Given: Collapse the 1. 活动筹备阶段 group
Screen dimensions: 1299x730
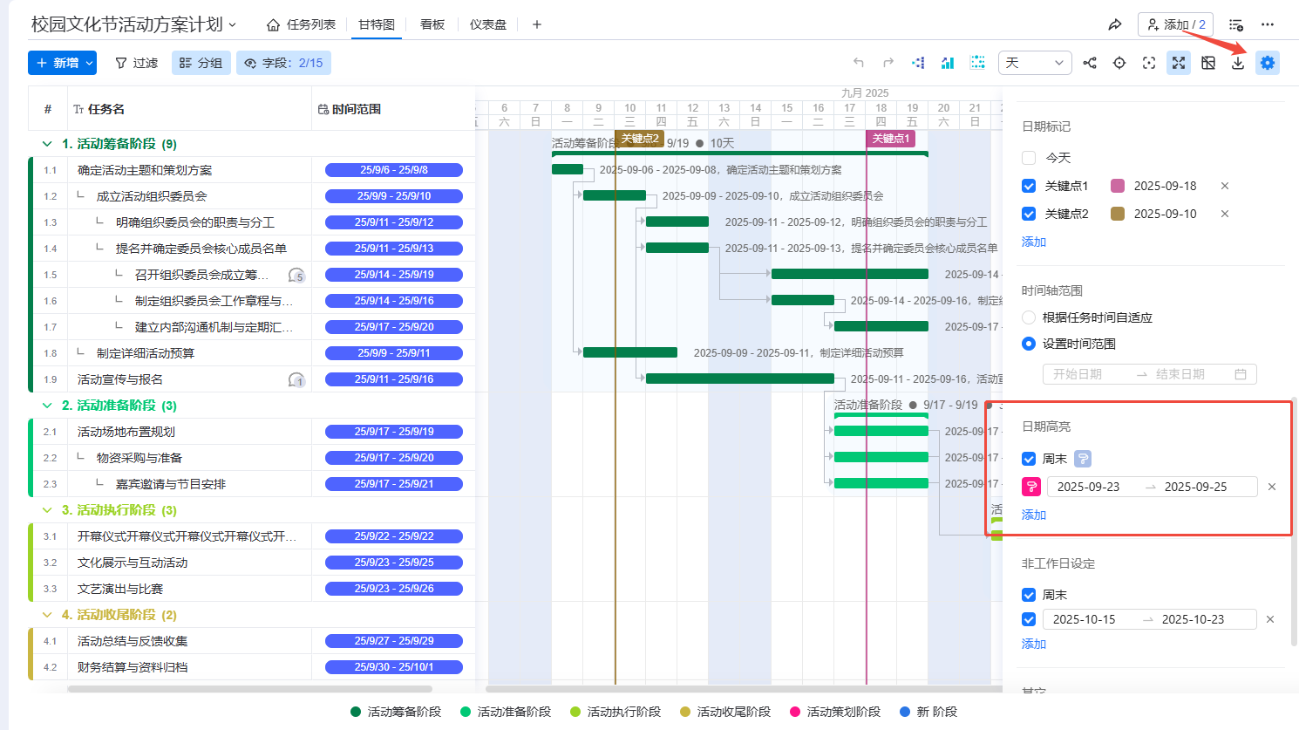Looking at the screenshot, I should pyautogui.click(x=47, y=144).
